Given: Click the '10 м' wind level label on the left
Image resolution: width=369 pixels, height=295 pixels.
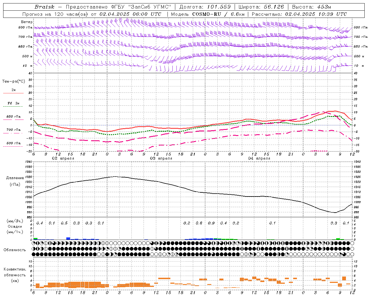Looking at the screenshot, I should click(28, 66).
